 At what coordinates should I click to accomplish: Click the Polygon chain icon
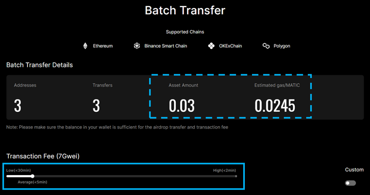point(266,46)
